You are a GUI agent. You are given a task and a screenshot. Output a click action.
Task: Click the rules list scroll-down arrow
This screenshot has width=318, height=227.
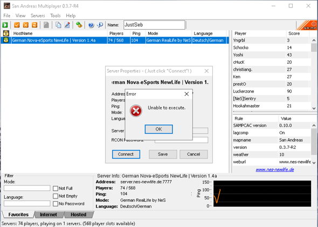pos(314,162)
